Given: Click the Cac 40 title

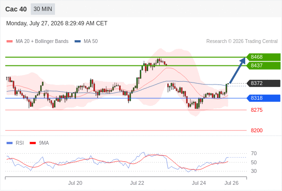Looking at the screenshot, I should tap(16, 9).
